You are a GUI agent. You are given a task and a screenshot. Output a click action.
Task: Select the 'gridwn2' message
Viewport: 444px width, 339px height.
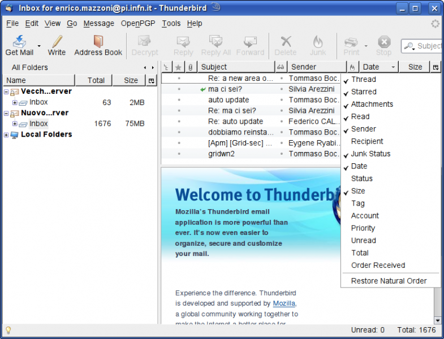tap(251, 154)
